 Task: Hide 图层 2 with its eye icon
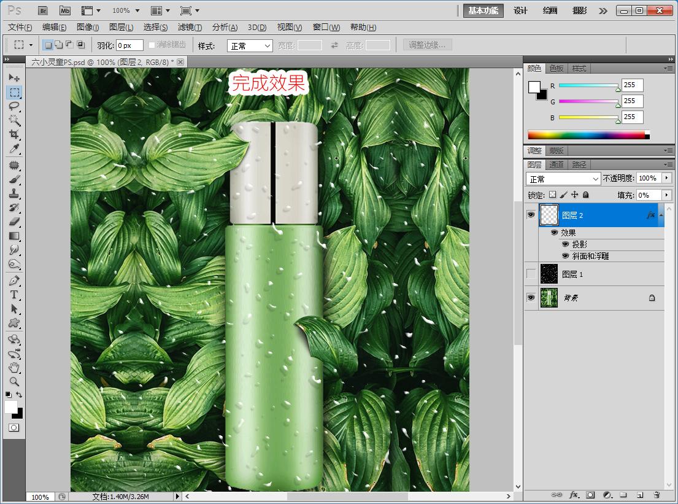pos(531,215)
